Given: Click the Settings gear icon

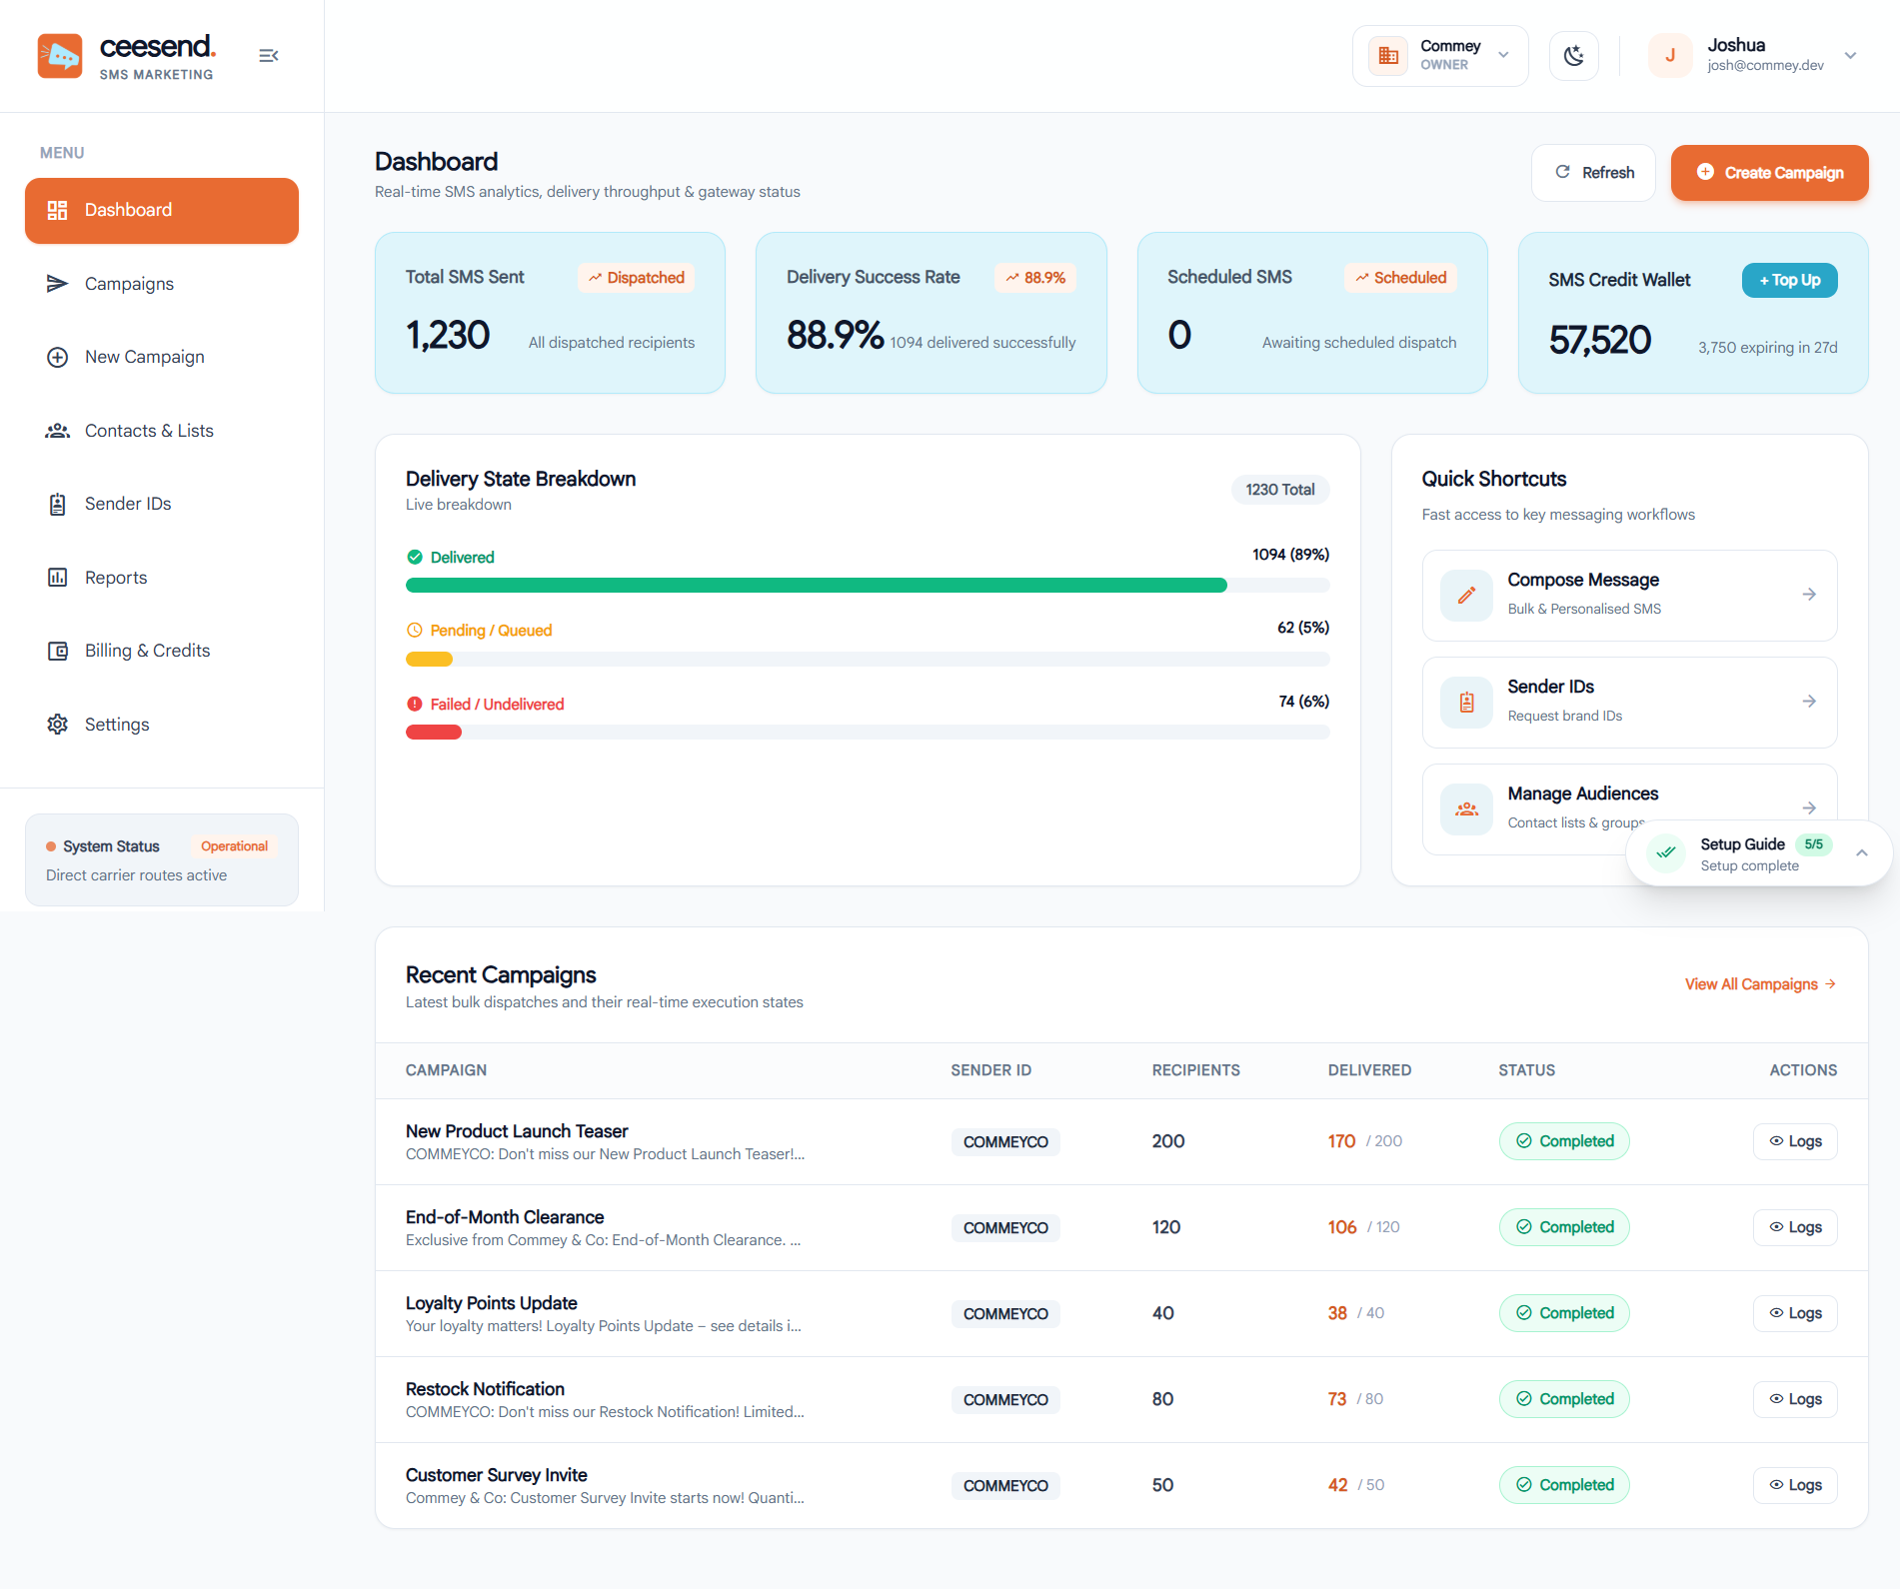Looking at the screenshot, I should tap(58, 725).
